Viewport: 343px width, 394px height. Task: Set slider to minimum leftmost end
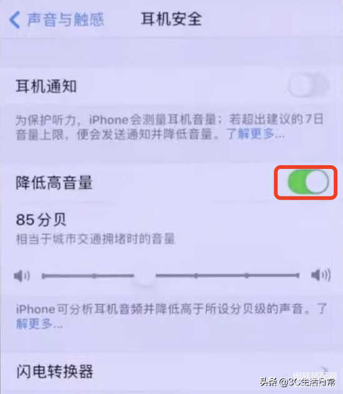[43, 276]
